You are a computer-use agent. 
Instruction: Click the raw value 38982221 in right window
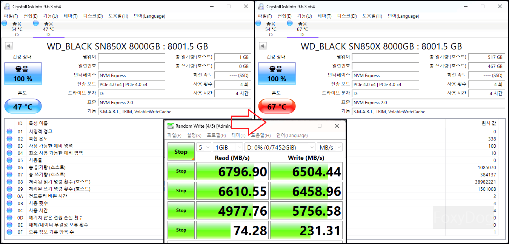(x=486, y=182)
